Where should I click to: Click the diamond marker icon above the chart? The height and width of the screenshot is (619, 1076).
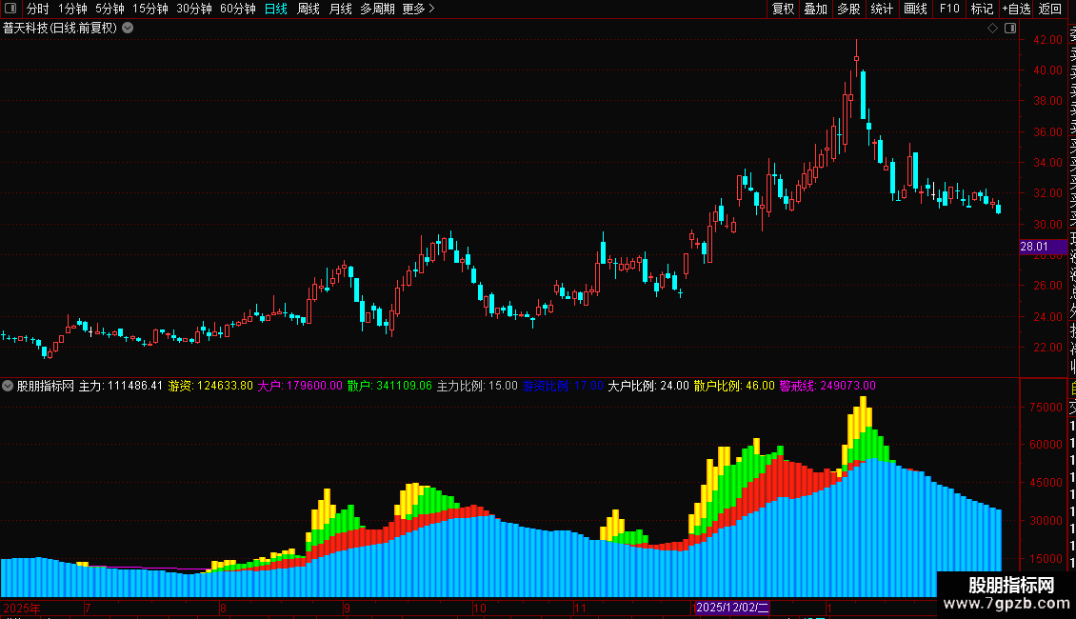(992, 29)
